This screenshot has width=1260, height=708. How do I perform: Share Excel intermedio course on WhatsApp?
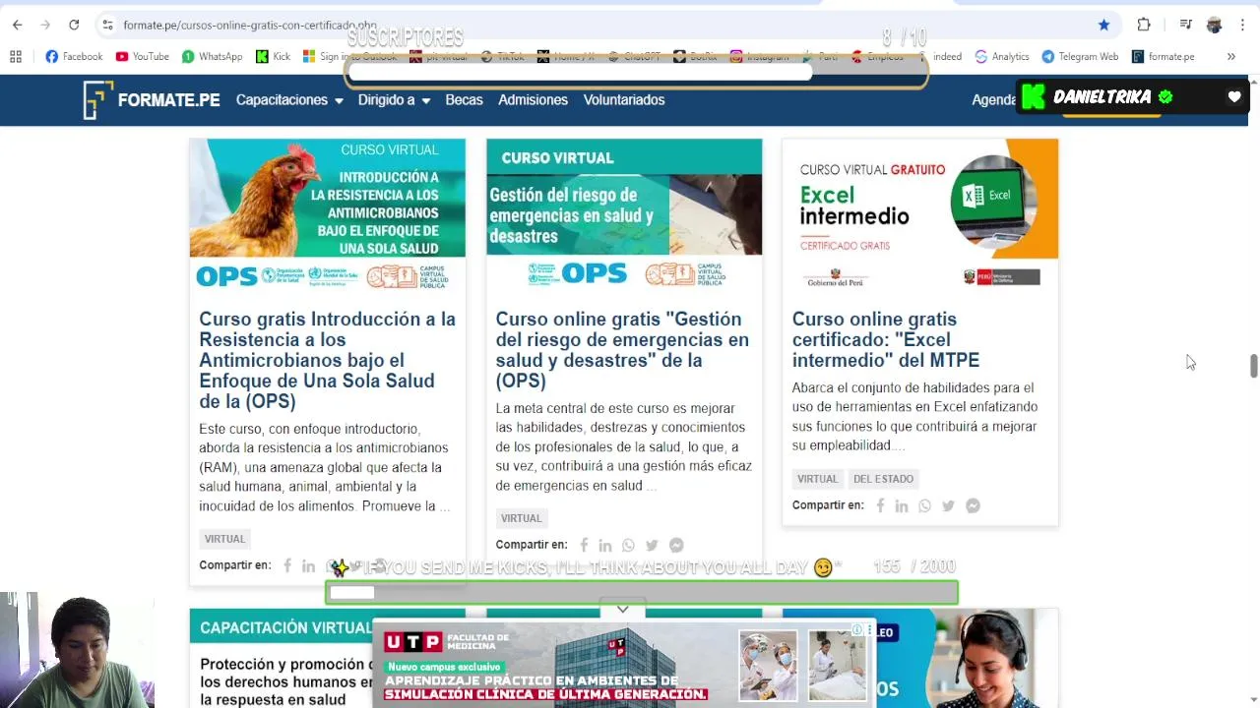(x=924, y=505)
